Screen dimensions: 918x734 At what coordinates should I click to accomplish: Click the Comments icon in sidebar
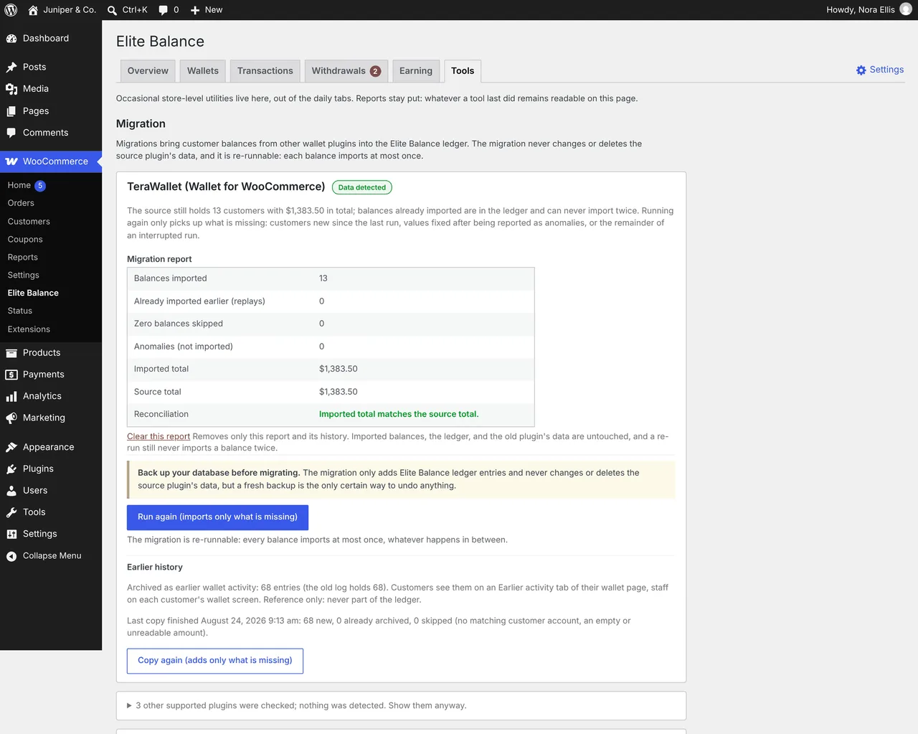(11, 133)
